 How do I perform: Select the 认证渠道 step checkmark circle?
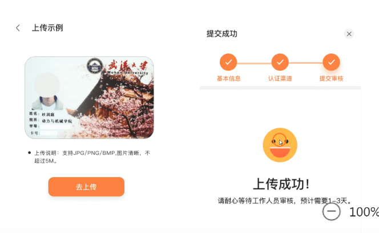pyautogui.click(x=280, y=62)
